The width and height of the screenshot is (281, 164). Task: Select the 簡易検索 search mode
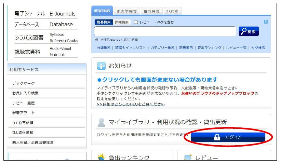104,22
